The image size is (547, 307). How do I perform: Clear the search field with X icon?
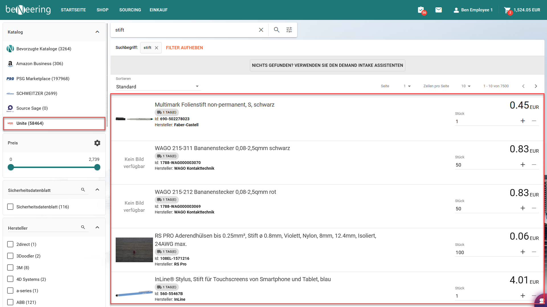tap(261, 30)
